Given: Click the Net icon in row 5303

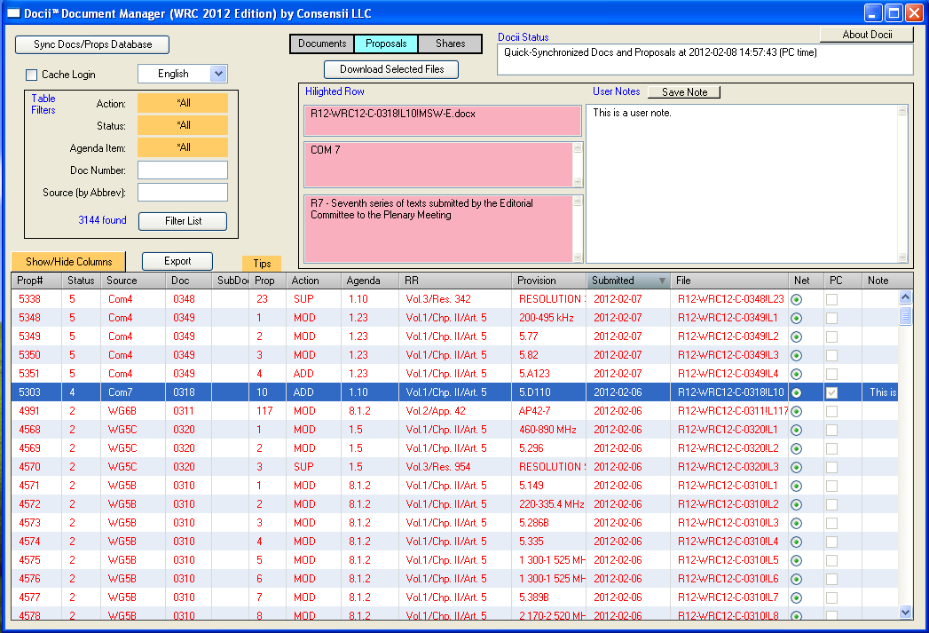Looking at the screenshot, I should (x=796, y=392).
